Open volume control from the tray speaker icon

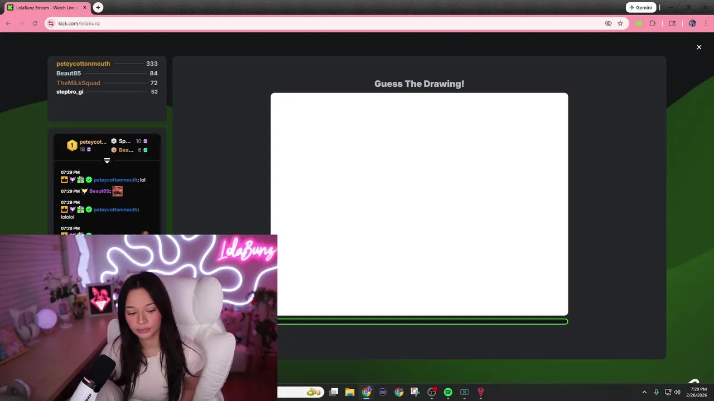(677, 392)
